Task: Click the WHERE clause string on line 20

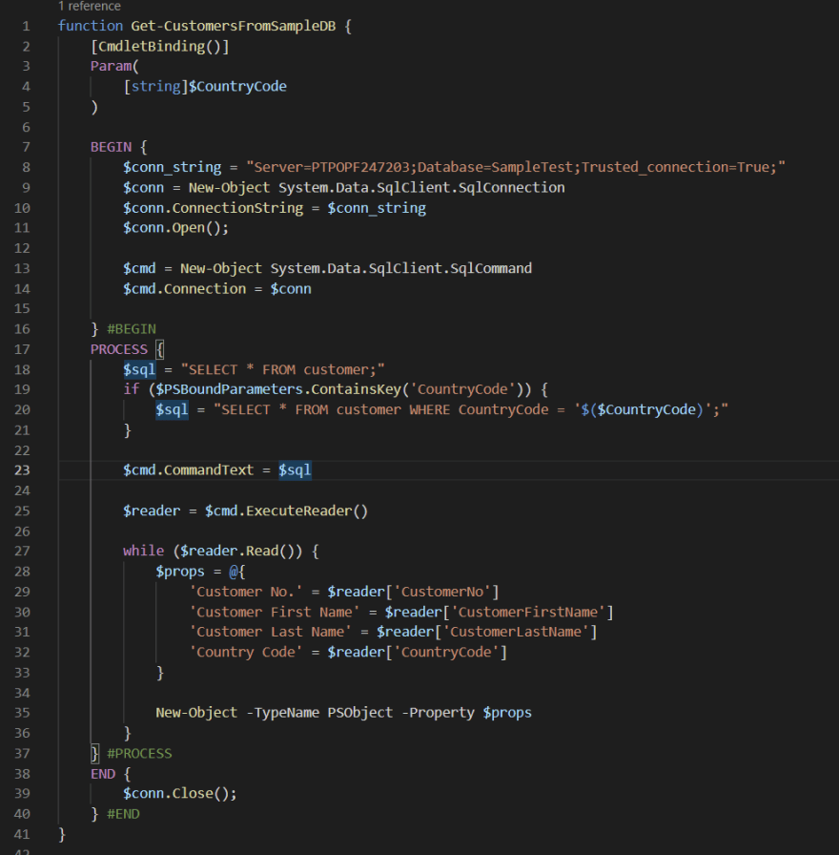Action: [471, 409]
